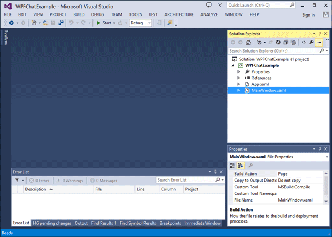Click the New Project toolbar icon
Viewport: 332px width, 237px height.
point(34,23)
